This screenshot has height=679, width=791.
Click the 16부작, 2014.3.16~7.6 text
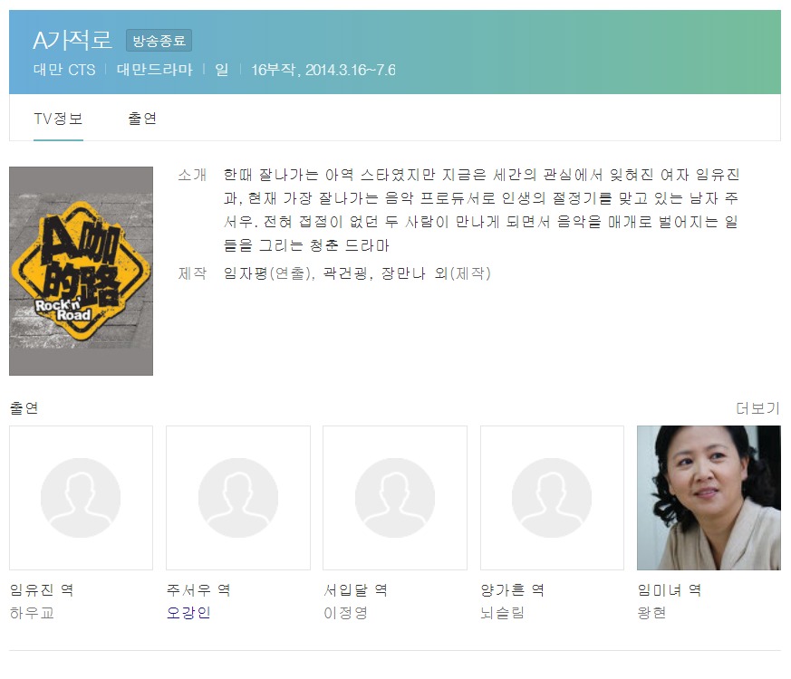click(323, 70)
